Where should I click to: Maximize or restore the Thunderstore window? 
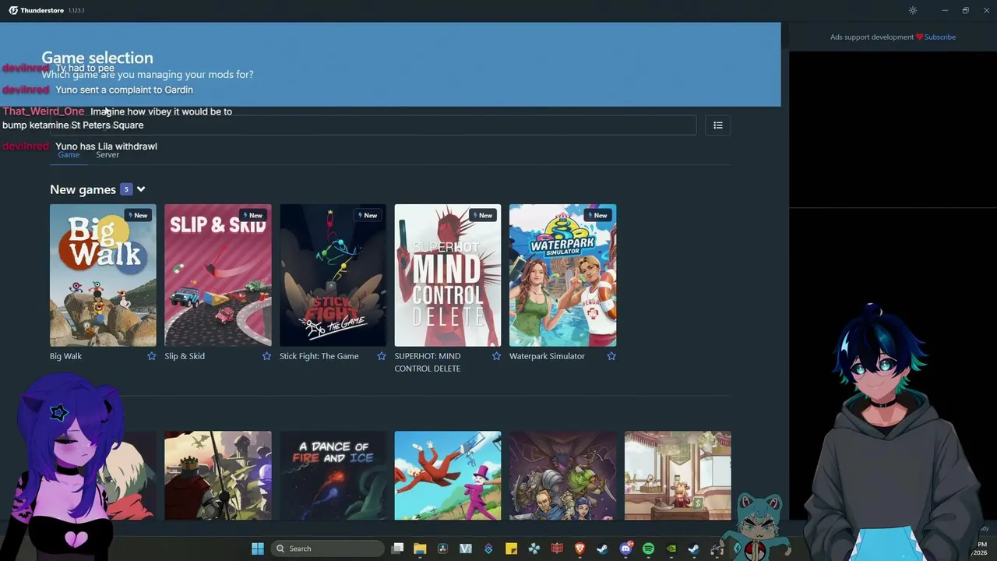click(x=966, y=10)
